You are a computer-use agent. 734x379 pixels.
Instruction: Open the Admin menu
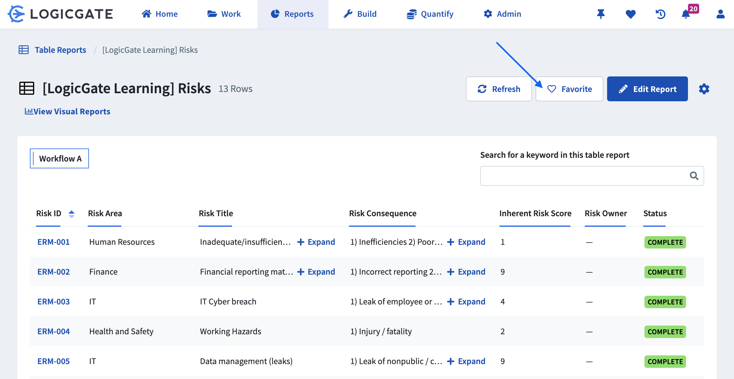coord(502,14)
